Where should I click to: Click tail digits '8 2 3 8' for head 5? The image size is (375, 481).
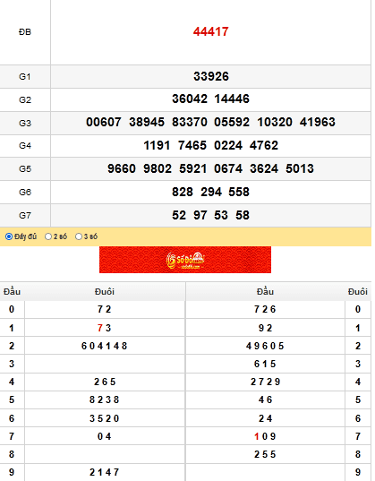(x=104, y=399)
